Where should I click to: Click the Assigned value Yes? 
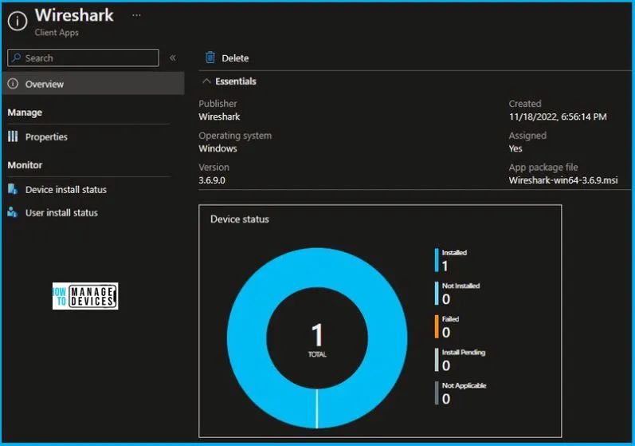(x=515, y=149)
